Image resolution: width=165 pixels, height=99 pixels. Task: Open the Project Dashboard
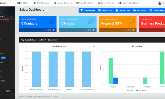[x=85, y=3]
